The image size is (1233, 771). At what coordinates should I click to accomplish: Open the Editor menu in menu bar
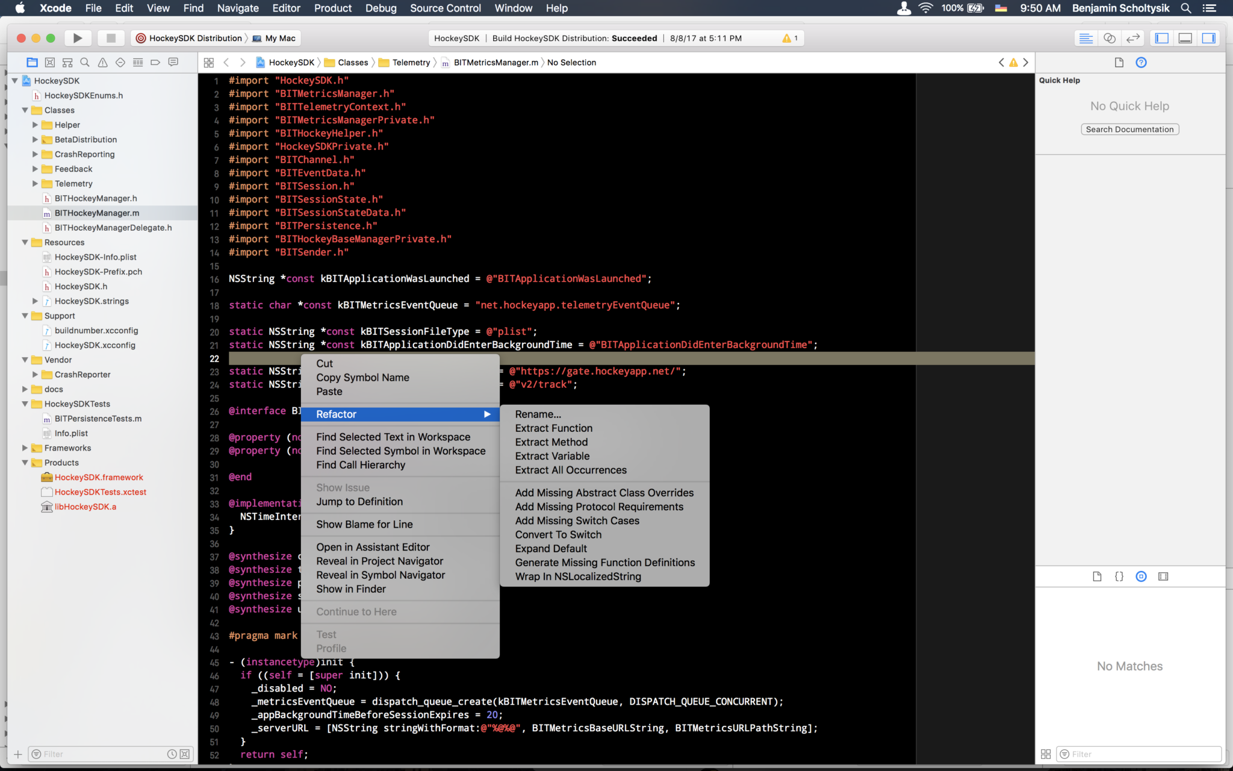click(286, 8)
